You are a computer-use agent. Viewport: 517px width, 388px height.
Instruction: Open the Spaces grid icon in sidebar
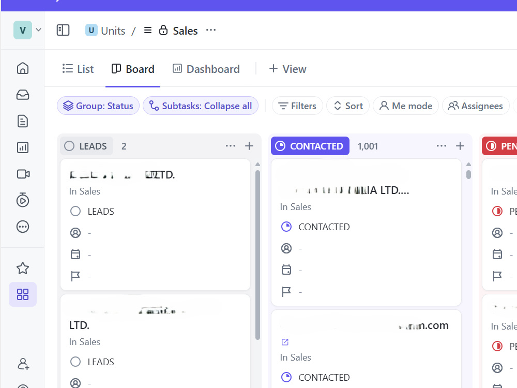(23, 294)
